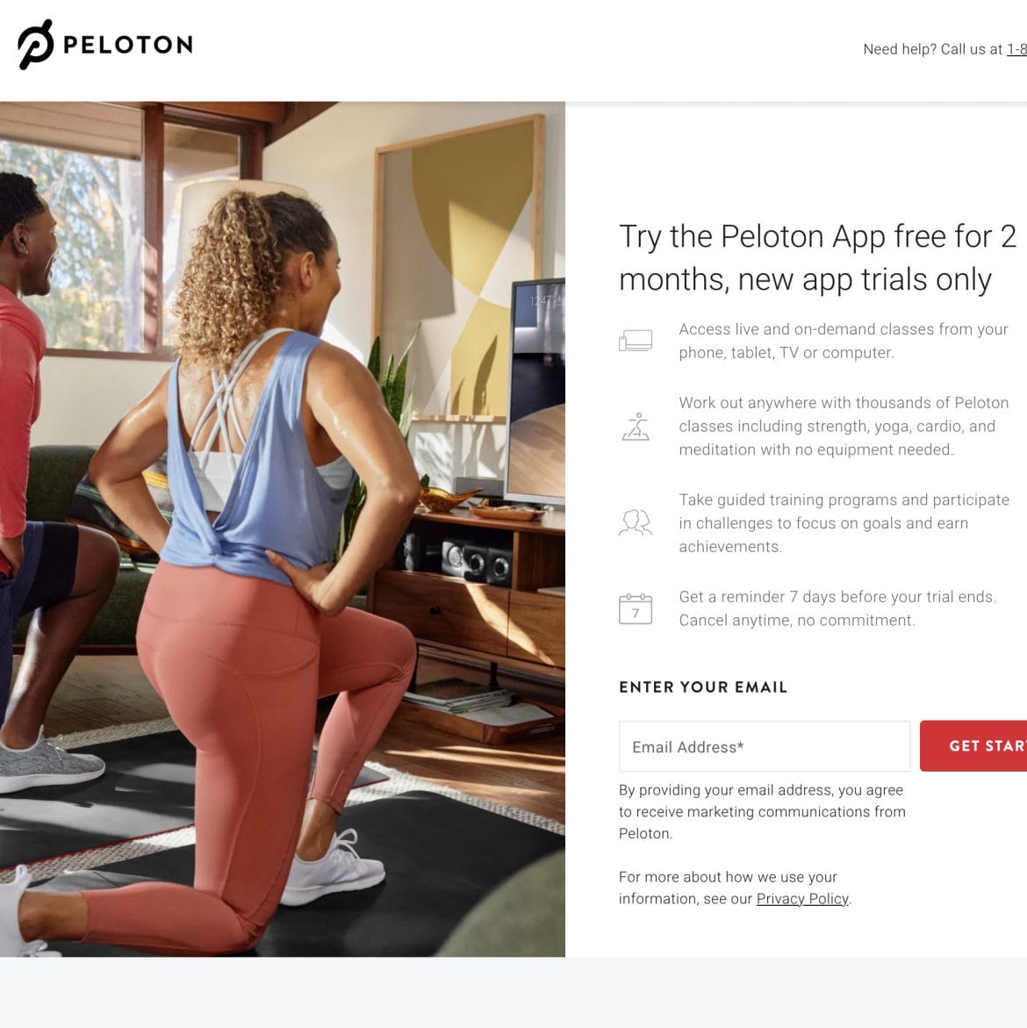Click the devices icon beside live classes text
The image size is (1027, 1028).
click(636, 341)
